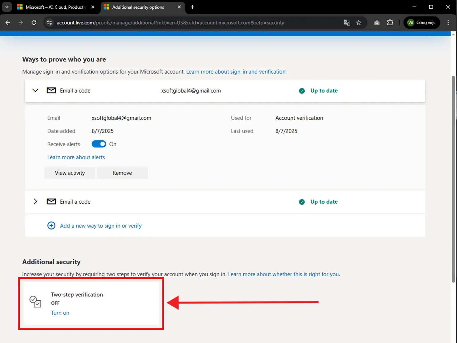Click the envelope icon next to Email a code
This screenshot has height=343, width=457.
51,91
